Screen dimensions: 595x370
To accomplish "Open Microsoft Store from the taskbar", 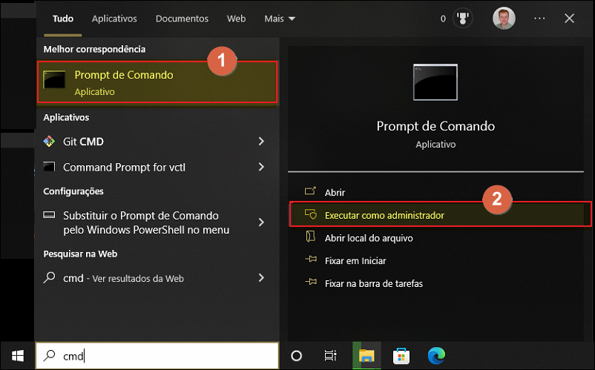I will point(401,356).
